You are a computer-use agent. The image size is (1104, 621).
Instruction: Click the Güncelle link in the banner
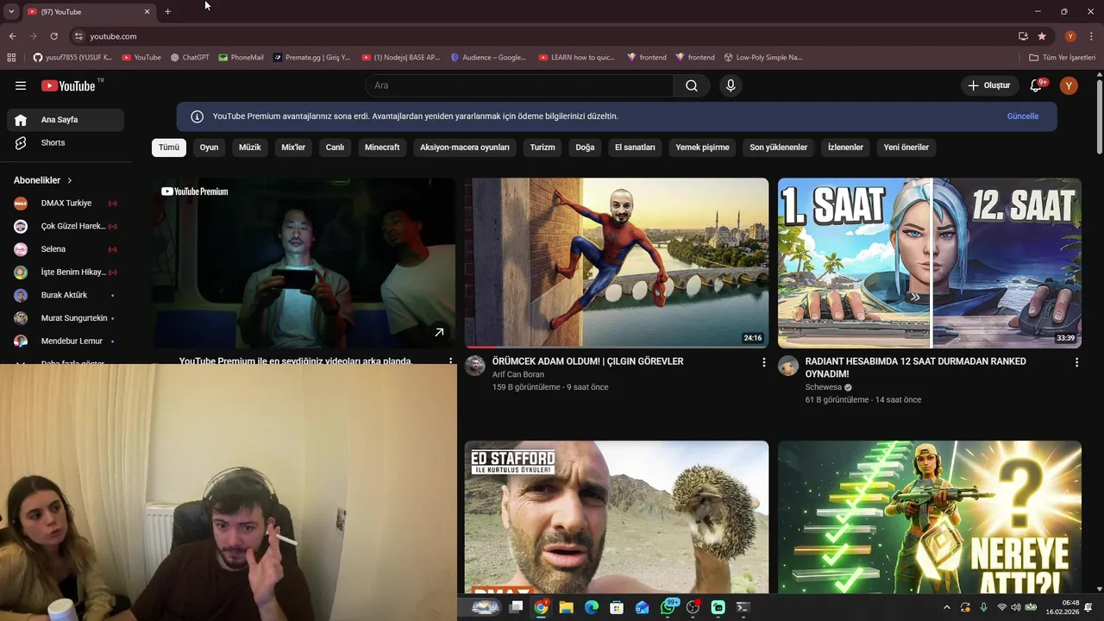1023,116
